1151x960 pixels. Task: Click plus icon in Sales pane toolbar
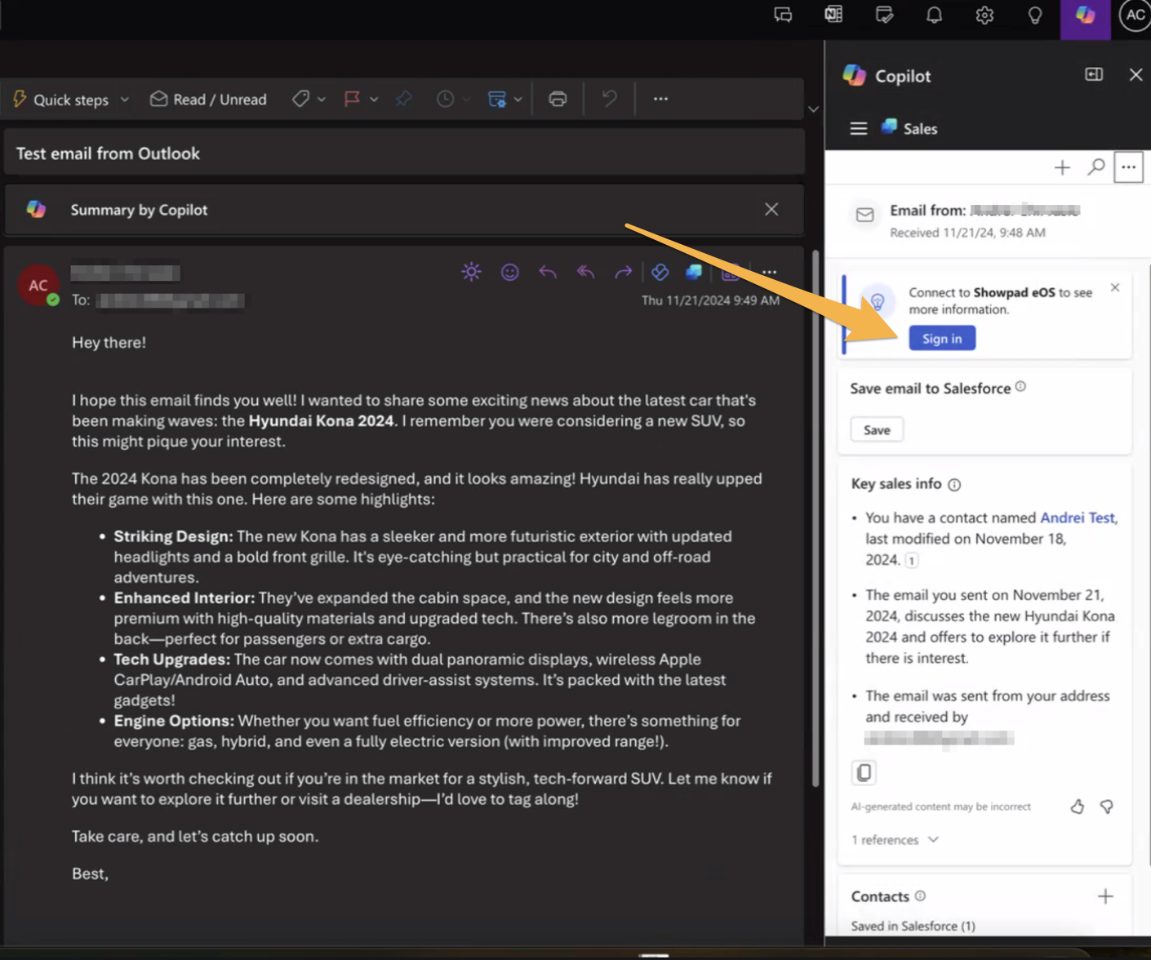point(1062,168)
